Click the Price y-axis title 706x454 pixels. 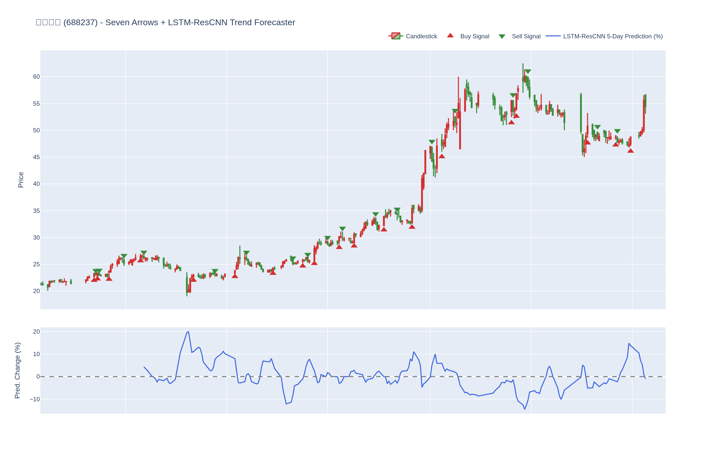point(21,180)
